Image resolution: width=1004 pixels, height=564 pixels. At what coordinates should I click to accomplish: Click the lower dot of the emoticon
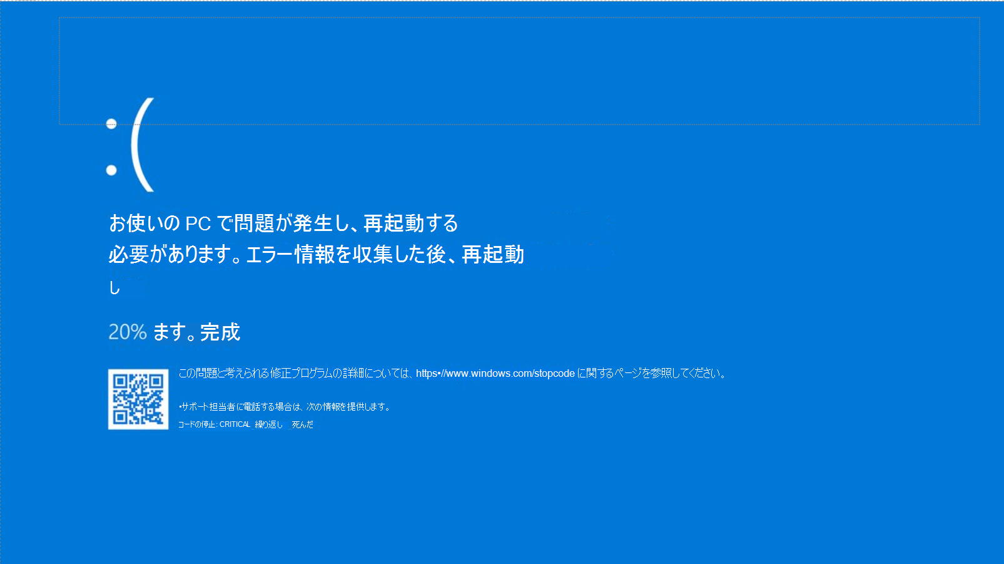click(x=111, y=170)
